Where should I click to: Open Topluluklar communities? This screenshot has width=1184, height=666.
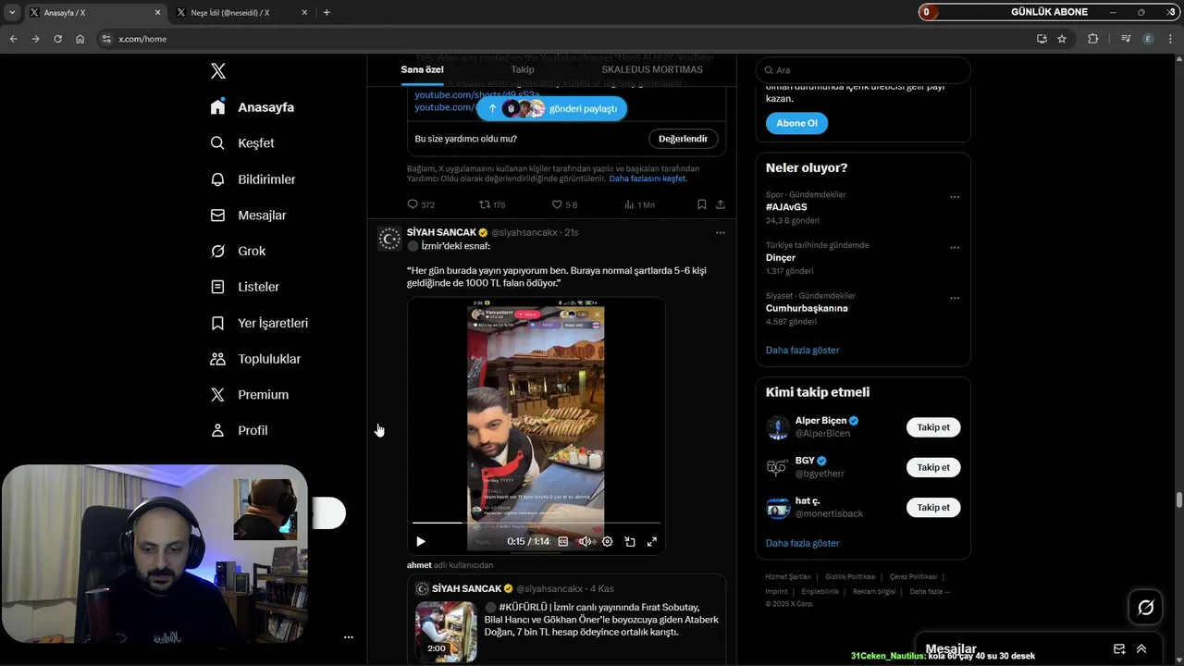point(255,359)
